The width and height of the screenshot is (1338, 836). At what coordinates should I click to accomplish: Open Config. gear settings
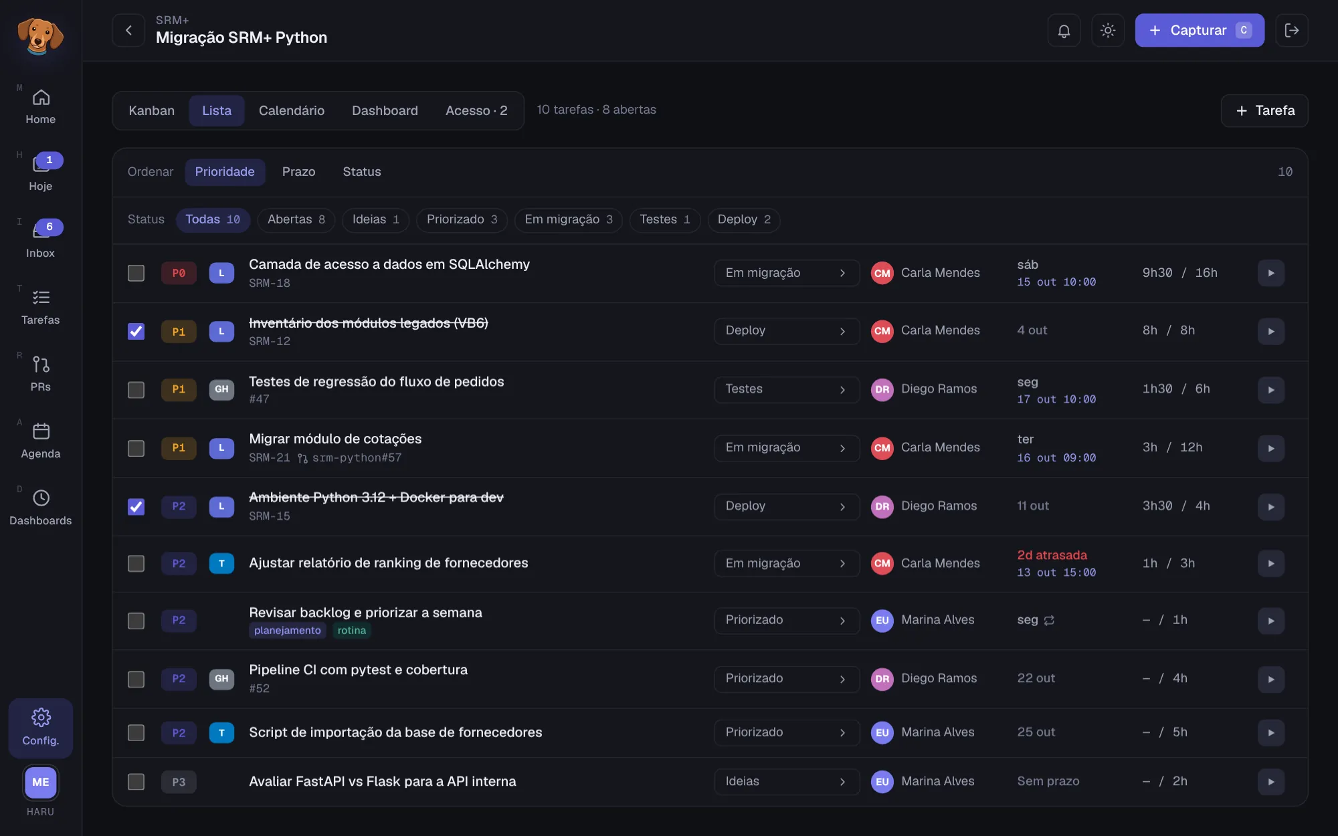[41, 728]
